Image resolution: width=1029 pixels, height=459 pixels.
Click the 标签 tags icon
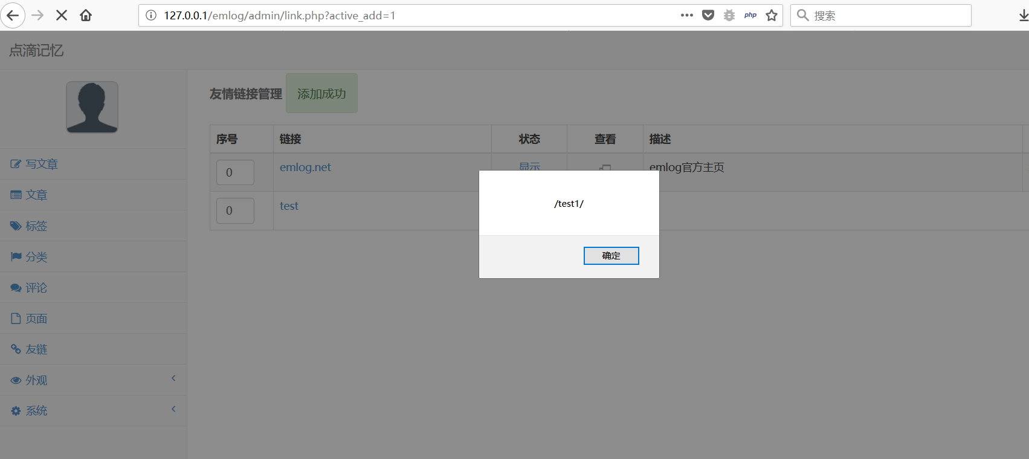point(16,226)
